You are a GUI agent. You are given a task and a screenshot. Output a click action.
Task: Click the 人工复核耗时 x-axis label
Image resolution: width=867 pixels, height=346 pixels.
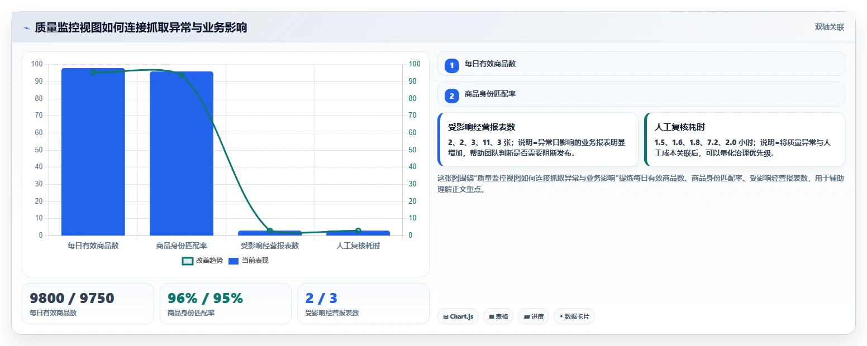358,246
